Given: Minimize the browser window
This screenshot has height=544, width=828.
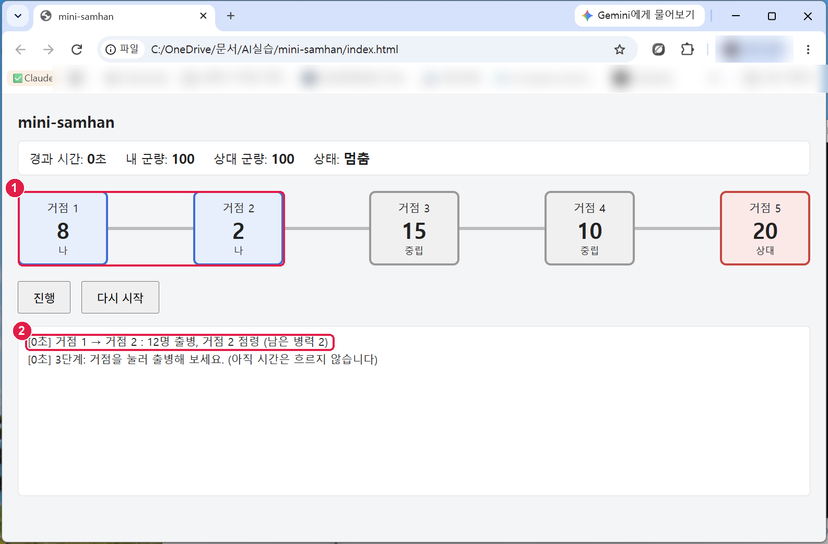Looking at the screenshot, I should 736,16.
